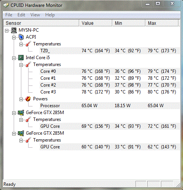
Task: Click the Value column header
Action: tap(95, 23)
